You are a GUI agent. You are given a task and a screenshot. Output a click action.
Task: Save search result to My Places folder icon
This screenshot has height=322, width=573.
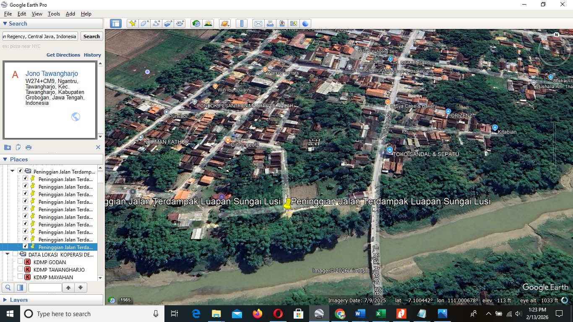(8, 147)
